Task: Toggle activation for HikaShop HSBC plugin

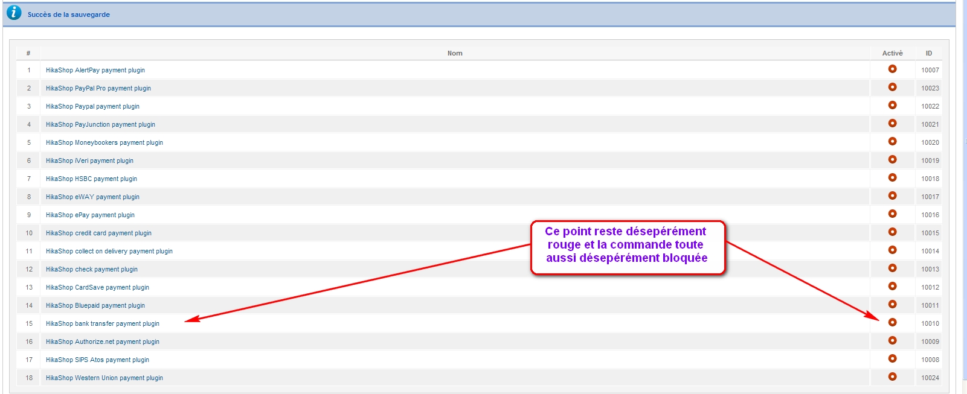Action: pyautogui.click(x=892, y=178)
